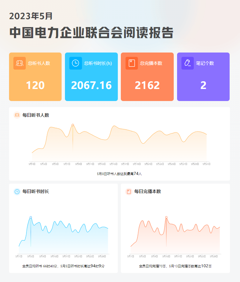Click the 中国电力企业联合会阅读报告 title
The height and width of the screenshot is (282, 240).
[91, 32]
